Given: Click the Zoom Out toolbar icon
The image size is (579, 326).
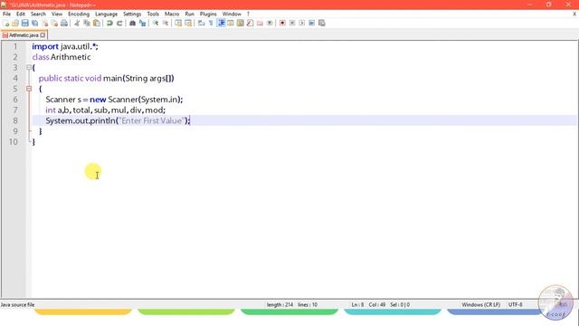Looking at the screenshot, I should point(166,24).
